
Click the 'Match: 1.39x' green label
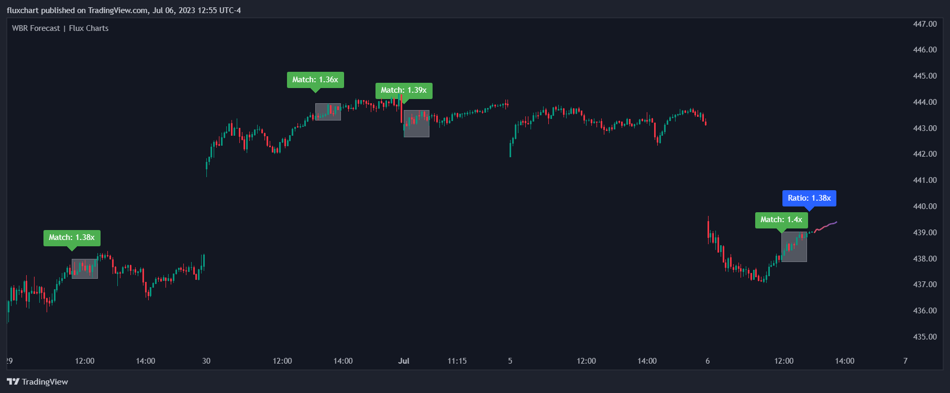404,90
